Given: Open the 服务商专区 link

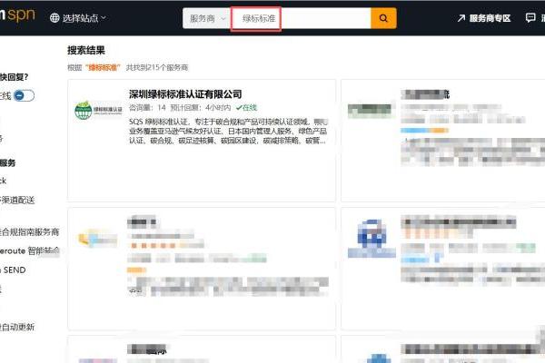Looking at the screenshot, I should point(484,18).
